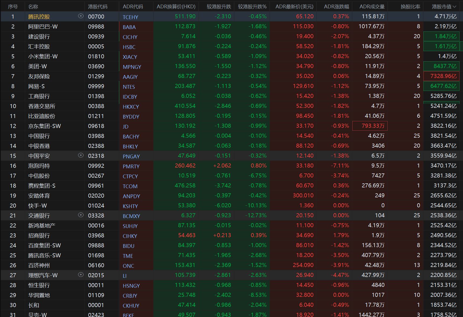
Task: Click 腾讯控股 ADR price 65.120
Action: (x=305, y=16)
